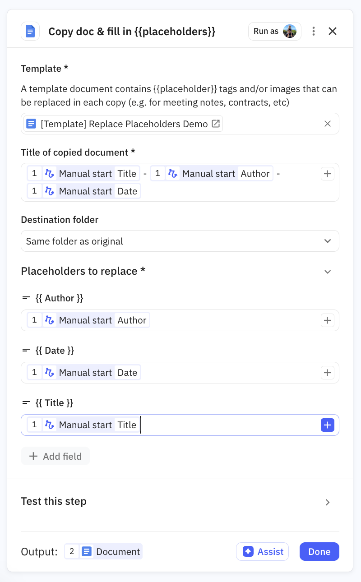Open the Destination folder dropdown
The image size is (361, 582).
tap(180, 241)
